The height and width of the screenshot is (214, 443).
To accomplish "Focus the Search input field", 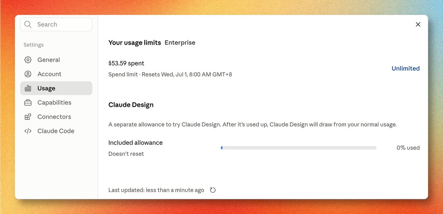I will (56, 24).
